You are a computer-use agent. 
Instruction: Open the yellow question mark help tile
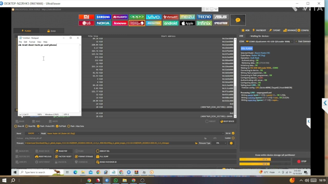pyautogui.click(x=238, y=20)
